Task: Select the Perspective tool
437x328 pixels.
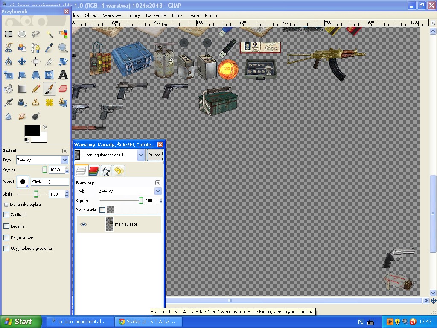Action: [x=36, y=75]
